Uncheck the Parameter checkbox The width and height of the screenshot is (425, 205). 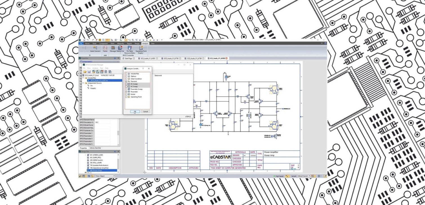[x=126, y=92]
